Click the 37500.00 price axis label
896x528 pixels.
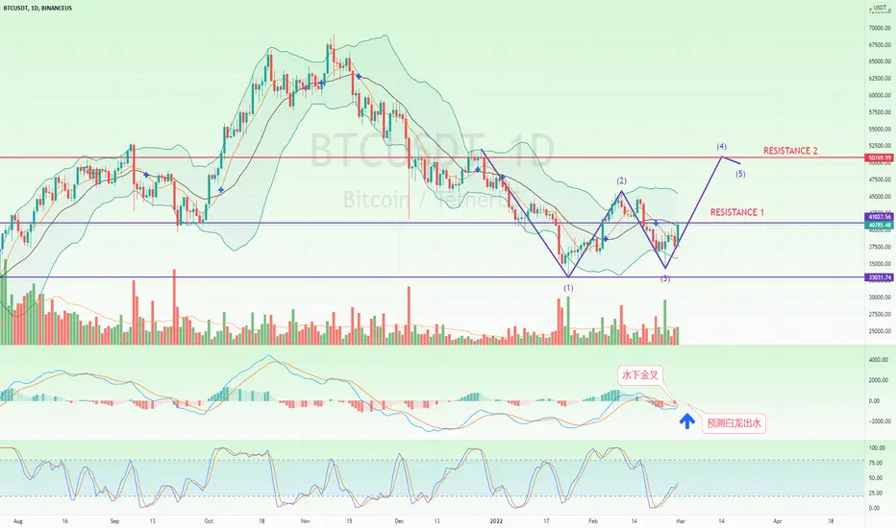pyautogui.click(x=880, y=247)
